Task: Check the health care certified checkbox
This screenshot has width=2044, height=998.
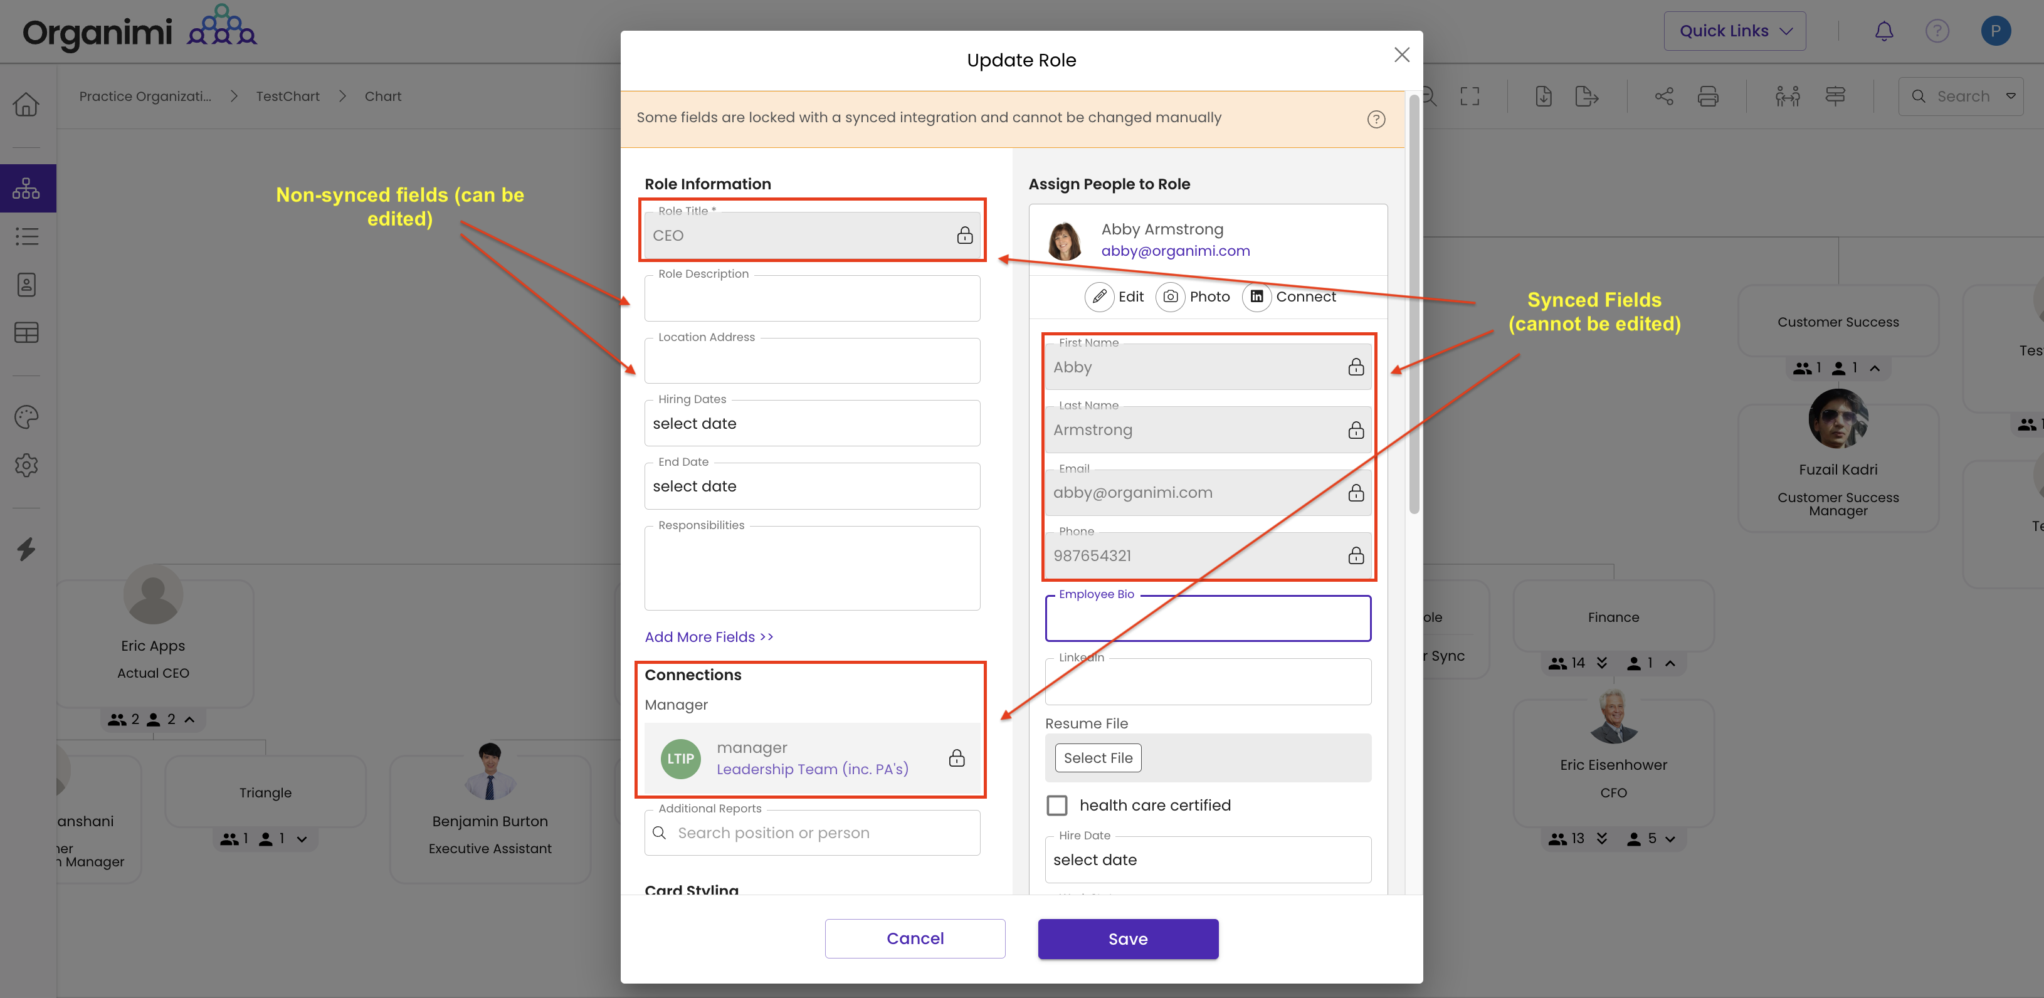Action: click(x=1057, y=805)
